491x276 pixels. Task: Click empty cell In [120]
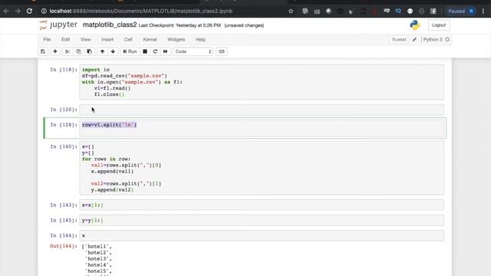(x=262, y=110)
